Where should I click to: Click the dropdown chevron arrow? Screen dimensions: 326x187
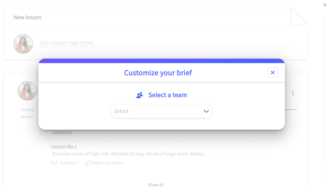(206, 111)
